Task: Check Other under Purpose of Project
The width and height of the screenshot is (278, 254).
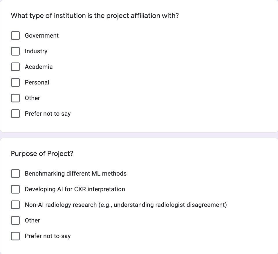Action: click(x=15, y=220)
